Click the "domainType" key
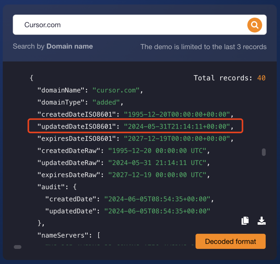The image size is (280, 264). (x=61, y=102)
